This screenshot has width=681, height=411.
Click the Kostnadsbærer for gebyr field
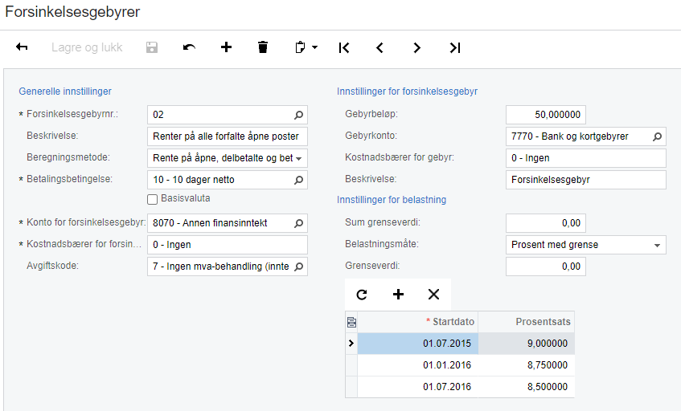pyautogui.click(x=586, y=158)
